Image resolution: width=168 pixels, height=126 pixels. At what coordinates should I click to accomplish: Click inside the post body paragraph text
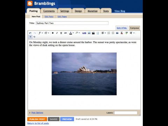pyautogui.click(x=83, y=44)
